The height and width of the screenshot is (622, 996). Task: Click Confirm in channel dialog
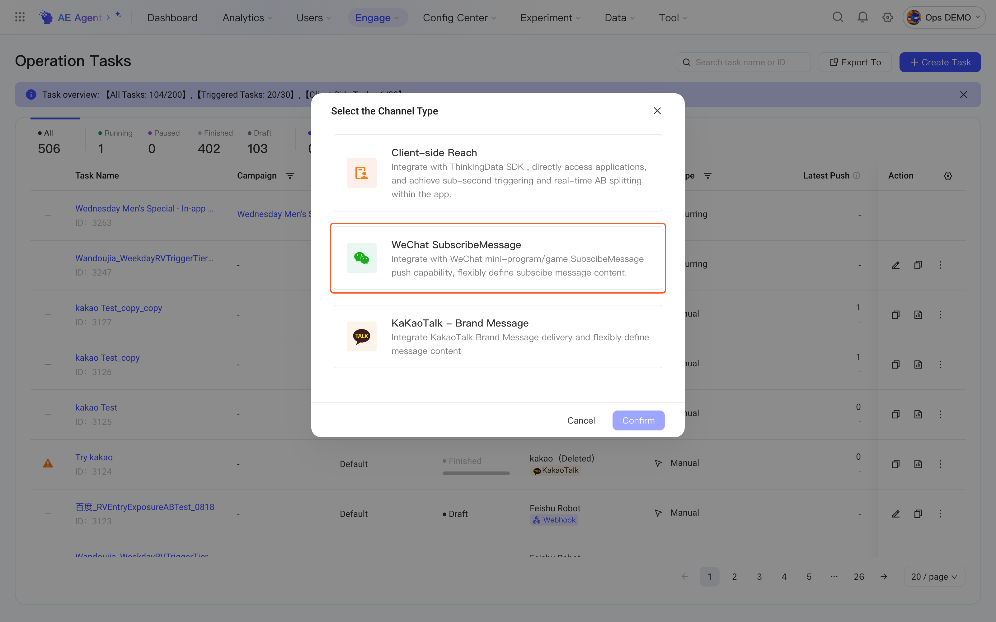click(x=638, y=420)
